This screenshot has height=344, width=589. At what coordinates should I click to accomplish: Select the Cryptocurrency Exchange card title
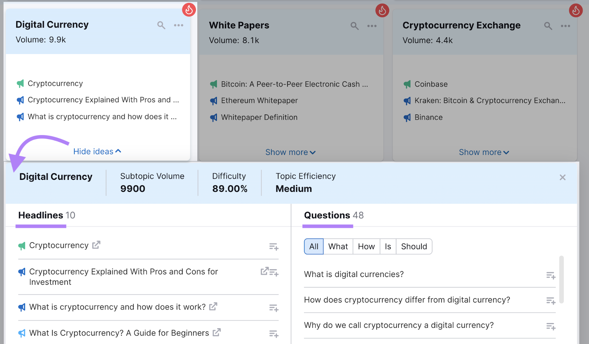pyautogui.click(x=461, y=25)
